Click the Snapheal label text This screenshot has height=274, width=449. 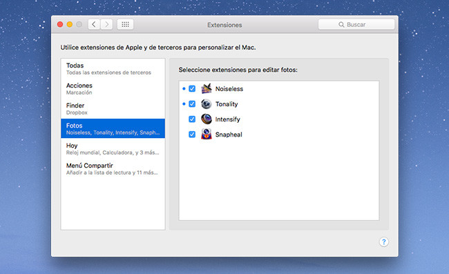point(229,135)
